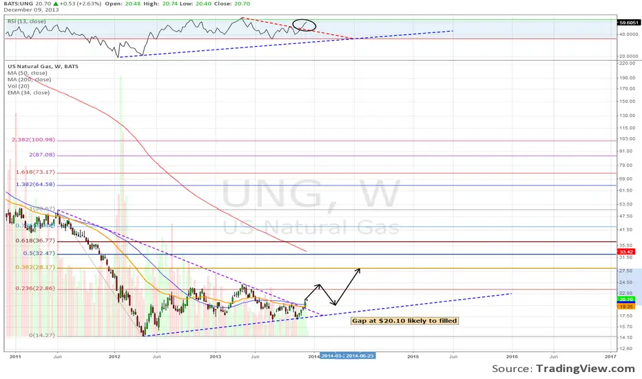Click the 150.00 price axis label
The height and width of the screenshot is (379, 642).
click(x=628, y=101)
